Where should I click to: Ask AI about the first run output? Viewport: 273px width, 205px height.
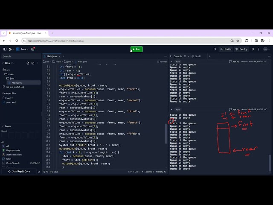tap(234, 61)
